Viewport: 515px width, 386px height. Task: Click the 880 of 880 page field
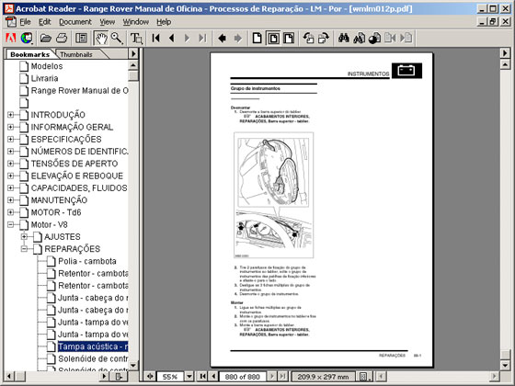(x=243, y=377)
